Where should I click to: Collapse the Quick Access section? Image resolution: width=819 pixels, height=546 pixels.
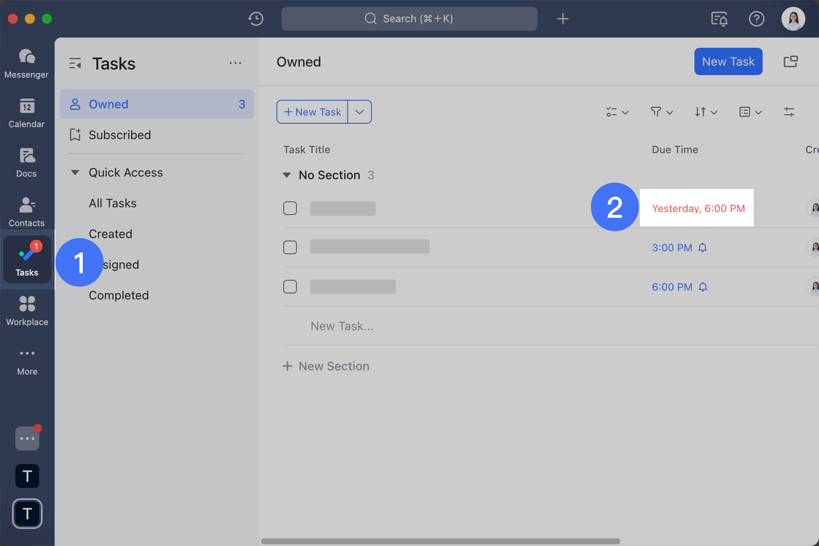[x=75, y=172]
